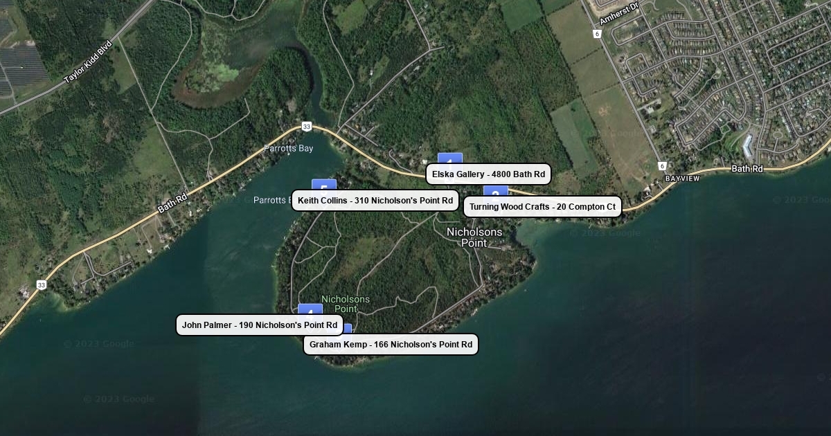
Task: Select Keith Collins - 310 Nicholson's Point Rd label
Action: tap(375, 201)
